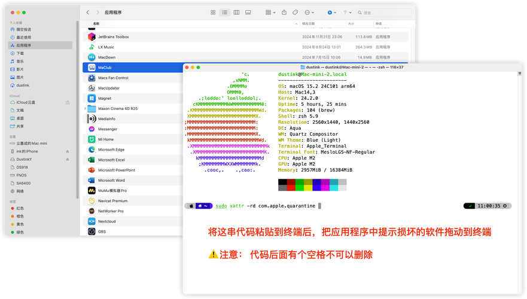Expand the Maxon Cinema 4D R25 folder
Image resolution: width=527 pixels, height=299 pixels.
[85, 109]
